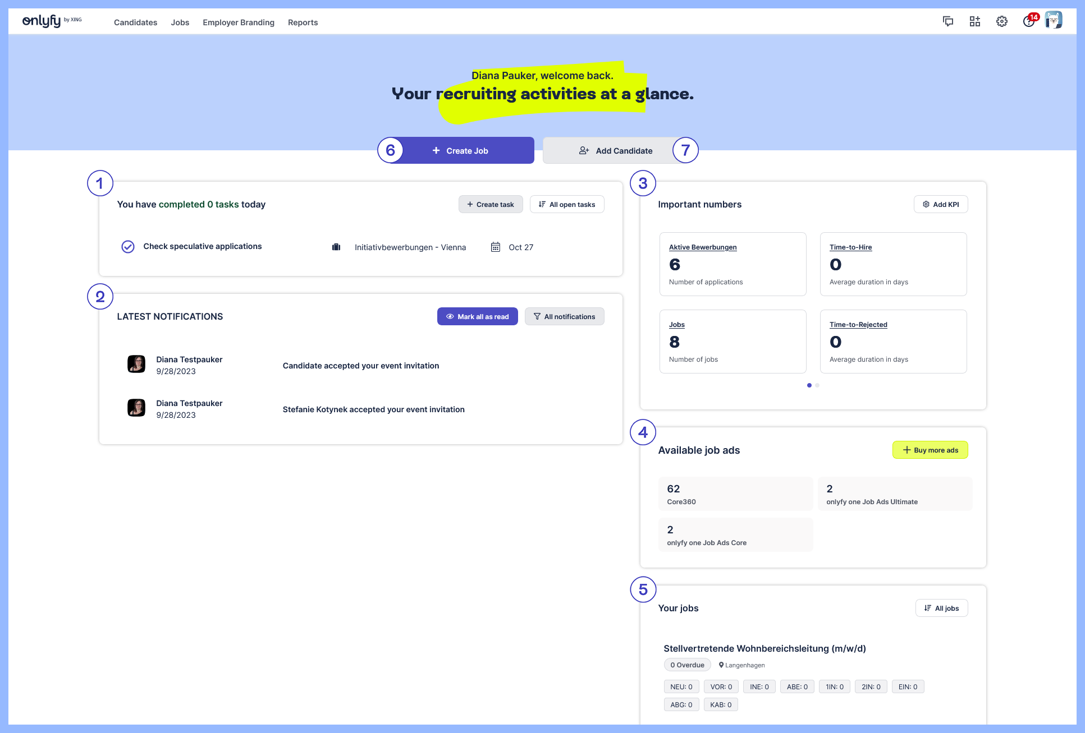Click the eye icon on Mark all as read
1085x733 pixels.
tap(450, 316)
